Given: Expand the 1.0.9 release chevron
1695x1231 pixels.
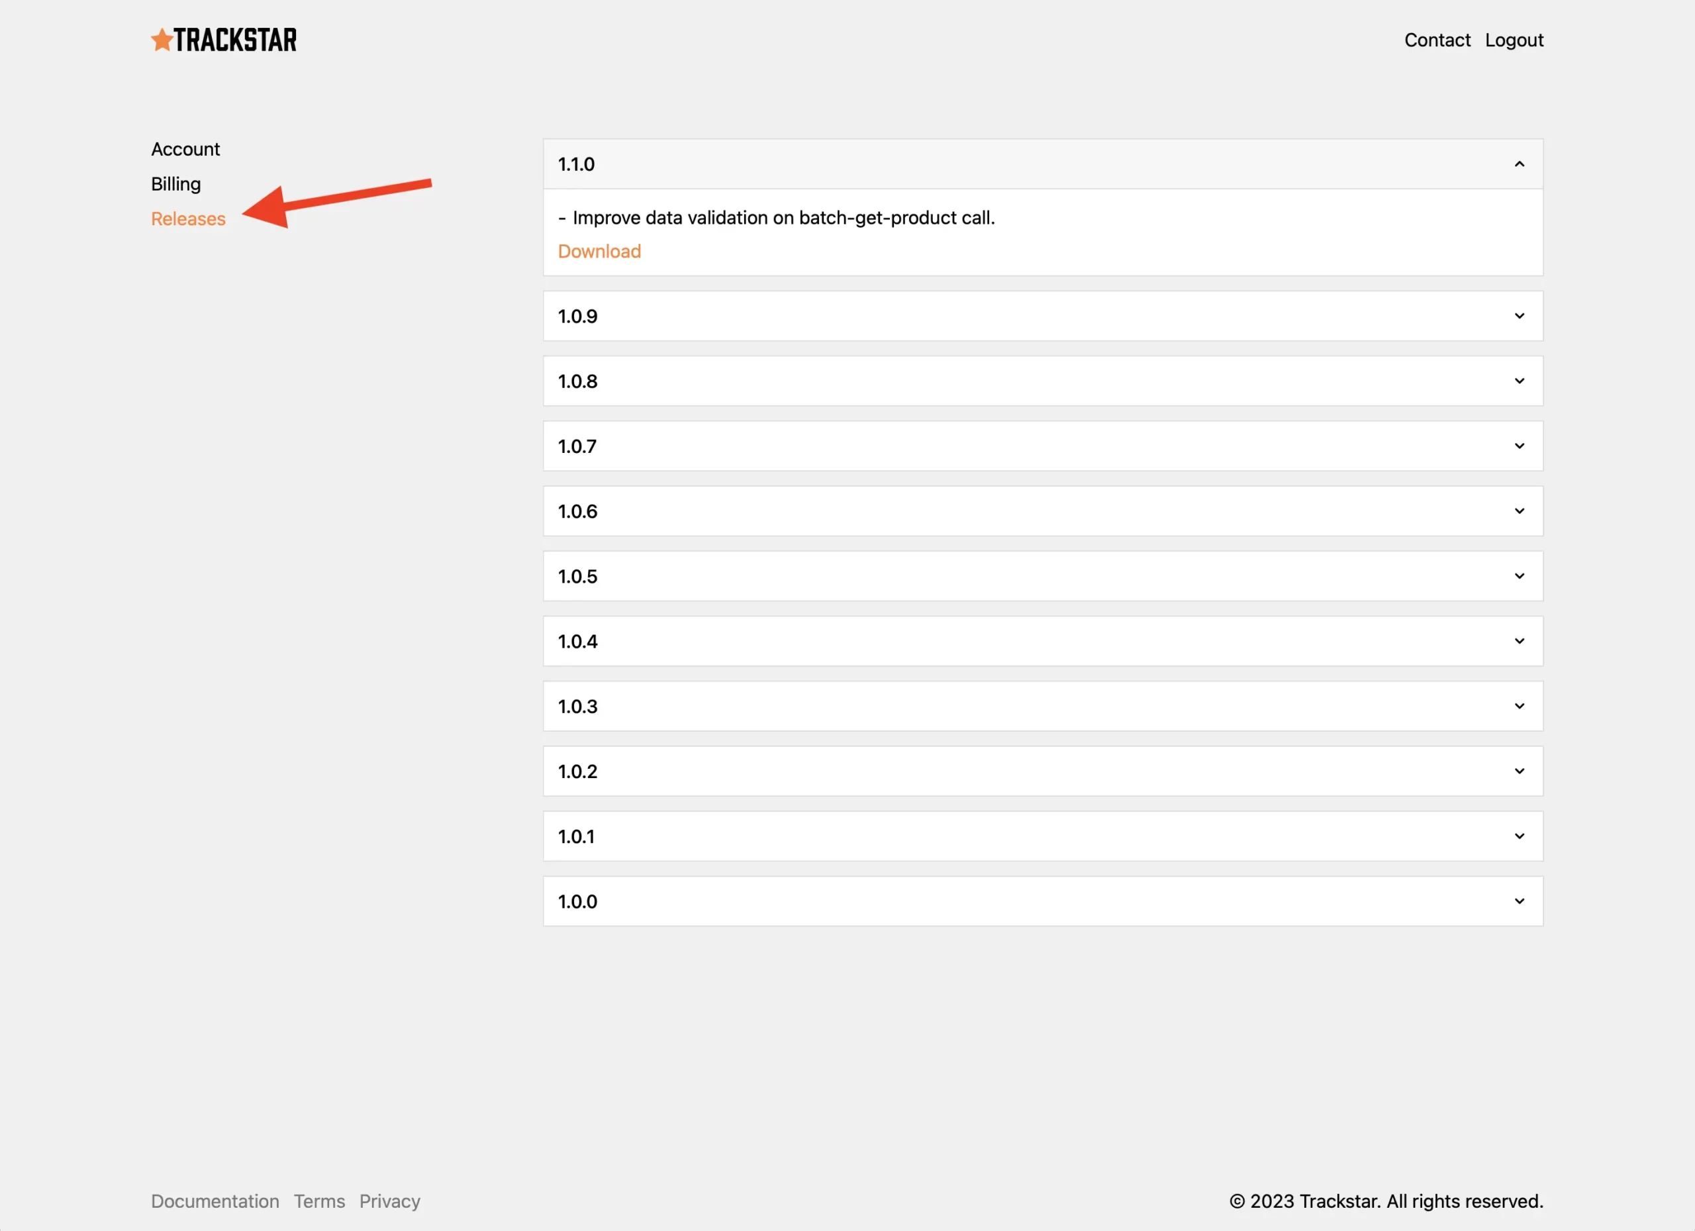Looking at the screenshot, I should click(x=1520, y=316).
